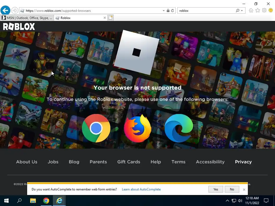Choose the Microsoft Edge browser icon
275x206 pixels.
pos(179,128)
